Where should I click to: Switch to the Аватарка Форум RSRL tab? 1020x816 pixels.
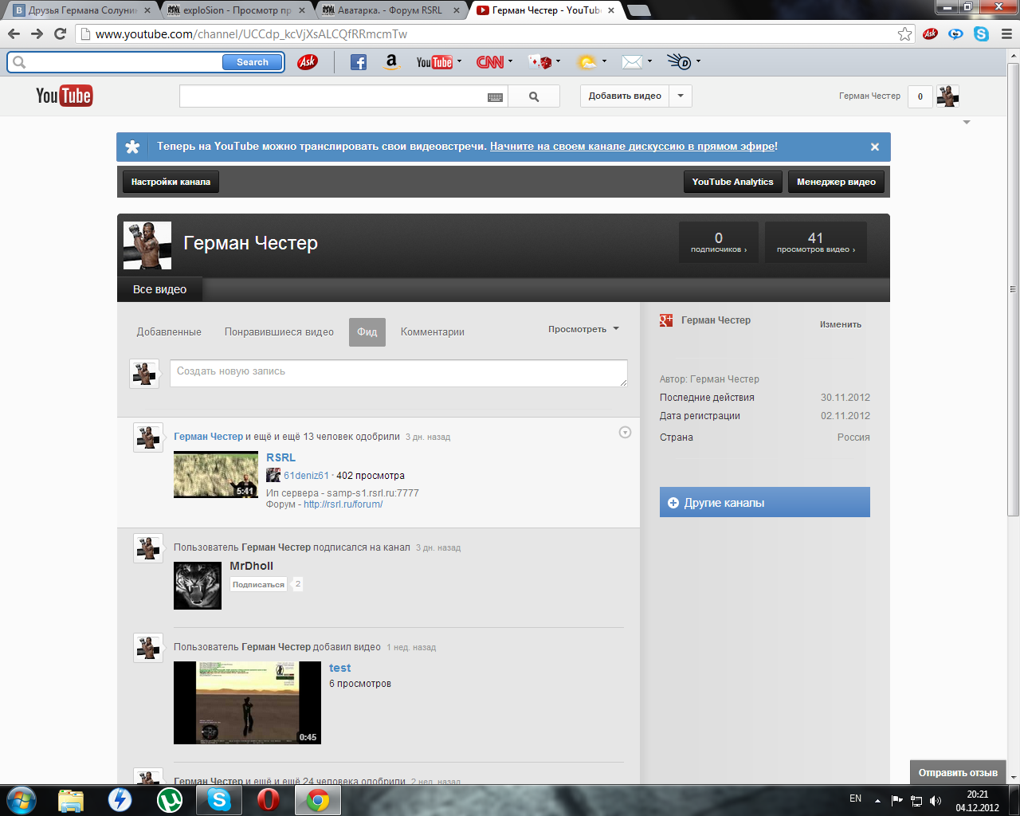[x=391, y=10]
